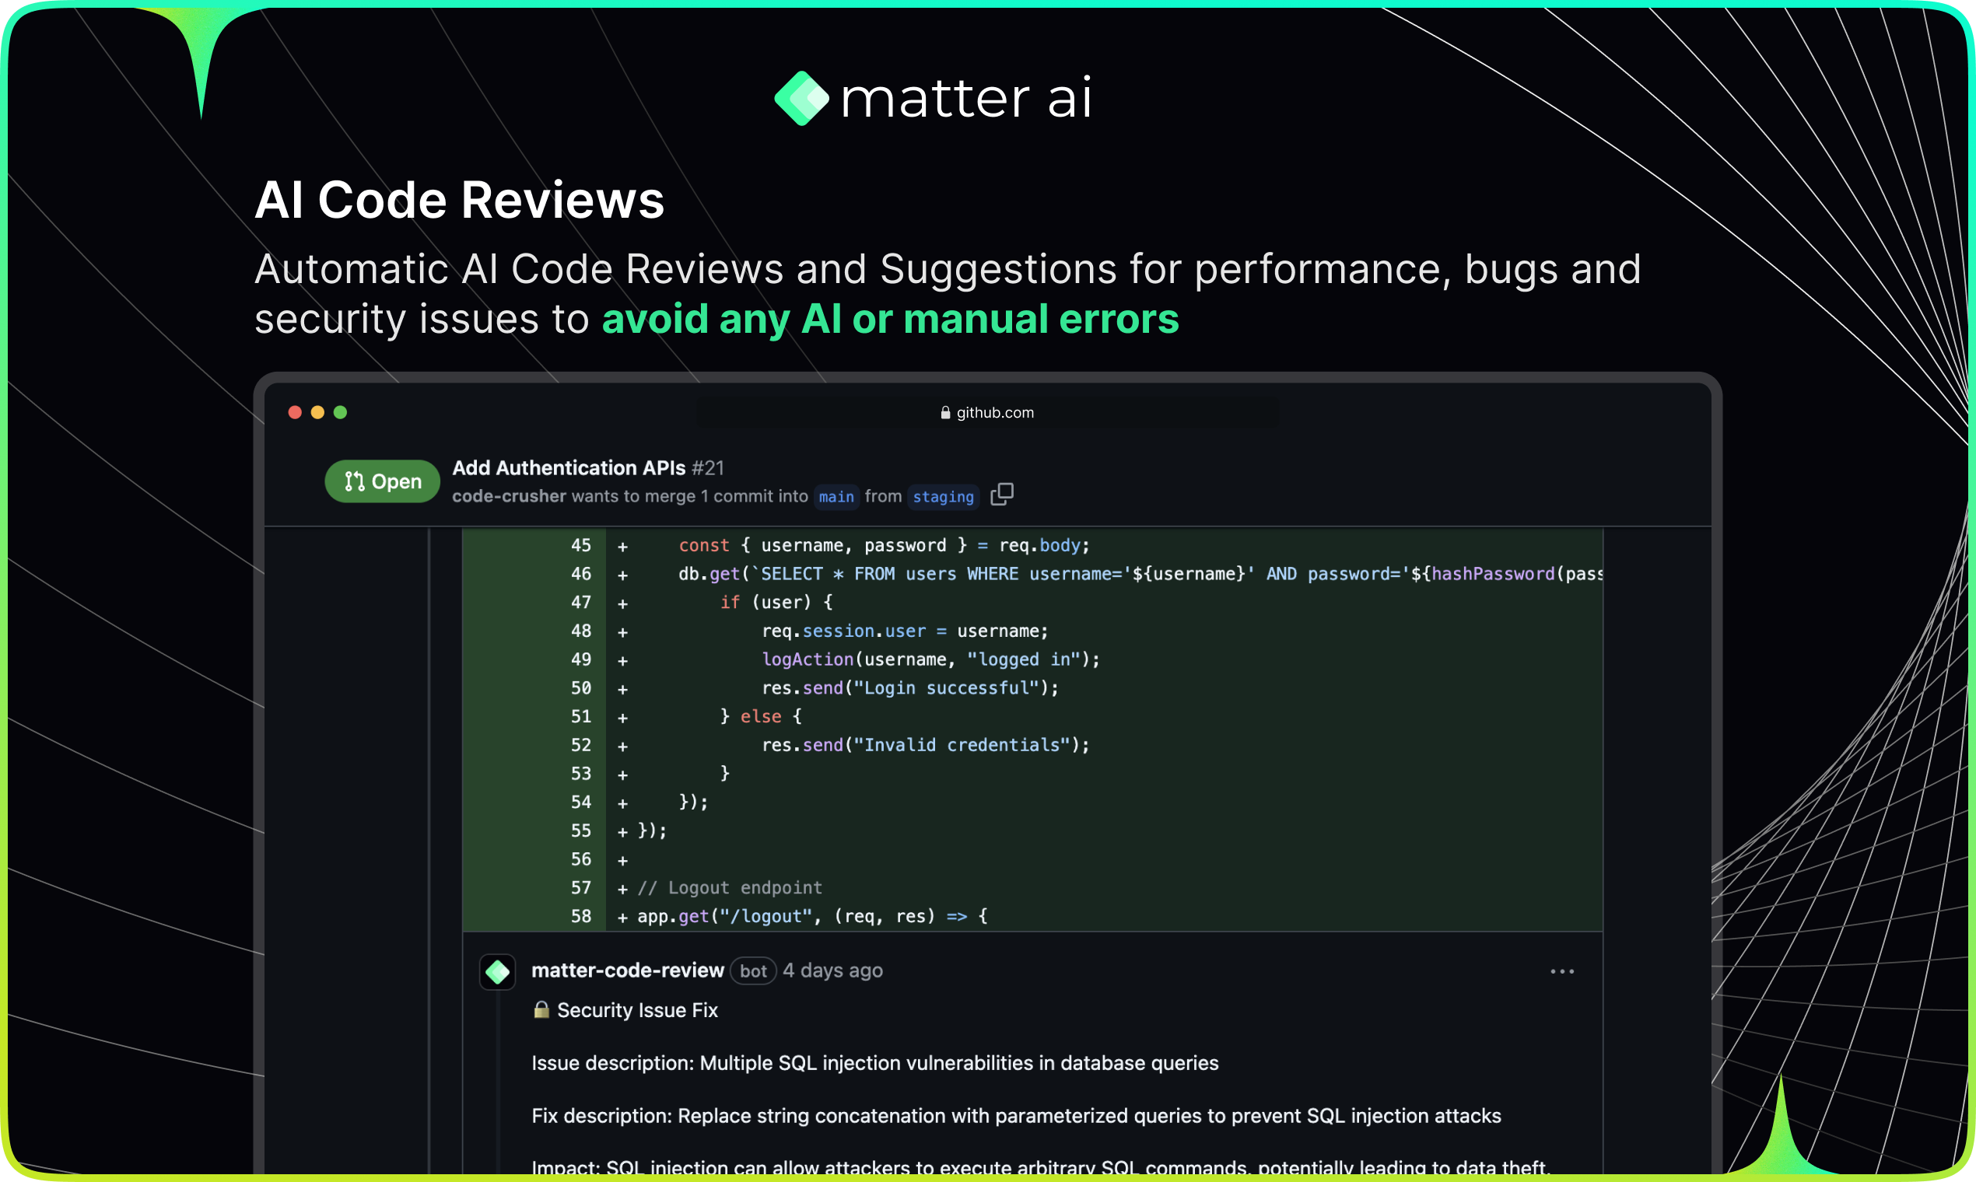Open the Add Authentication APIs pull request title
The image size is (1976, 1182).
coord(568,467)
